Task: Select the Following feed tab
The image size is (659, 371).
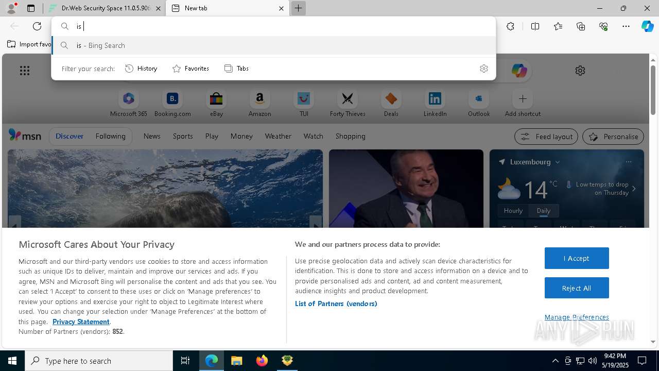Action: click(x=110, y=136)
